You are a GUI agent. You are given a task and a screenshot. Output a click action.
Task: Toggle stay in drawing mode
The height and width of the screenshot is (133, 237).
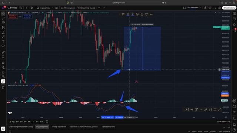[3, 68]
